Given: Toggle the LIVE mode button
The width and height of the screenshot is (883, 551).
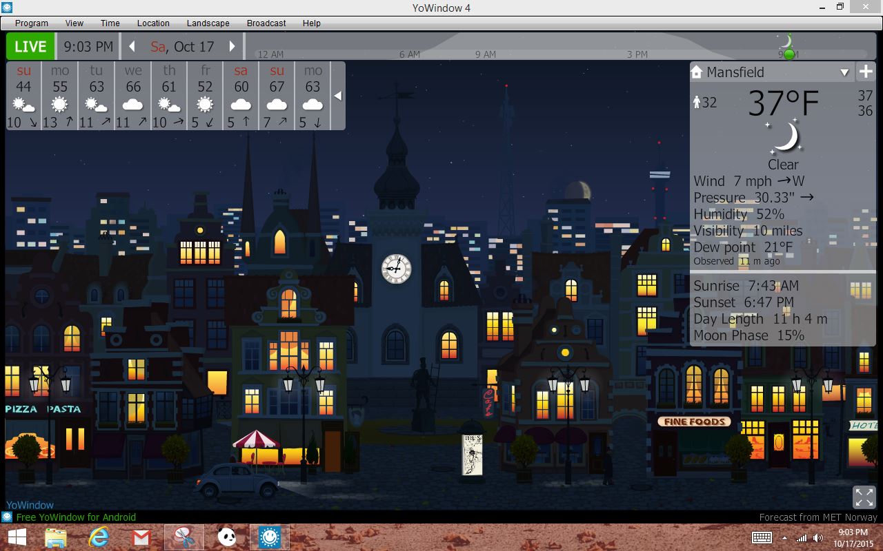Looking at the screenshot, I should pos(30,47).
